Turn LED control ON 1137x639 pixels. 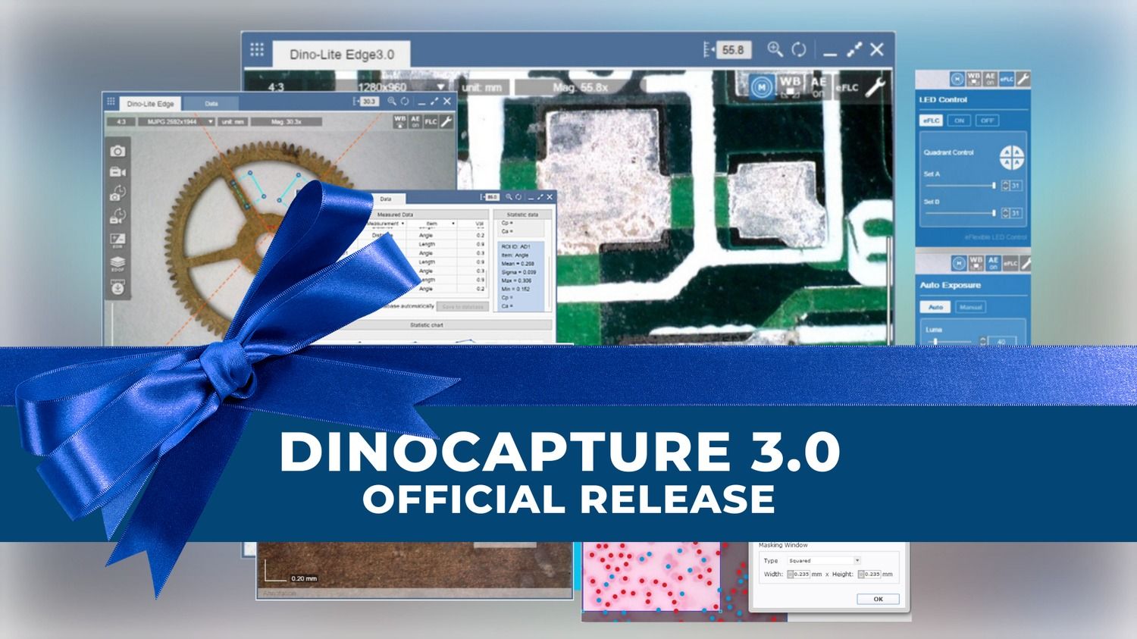(959, 121)
